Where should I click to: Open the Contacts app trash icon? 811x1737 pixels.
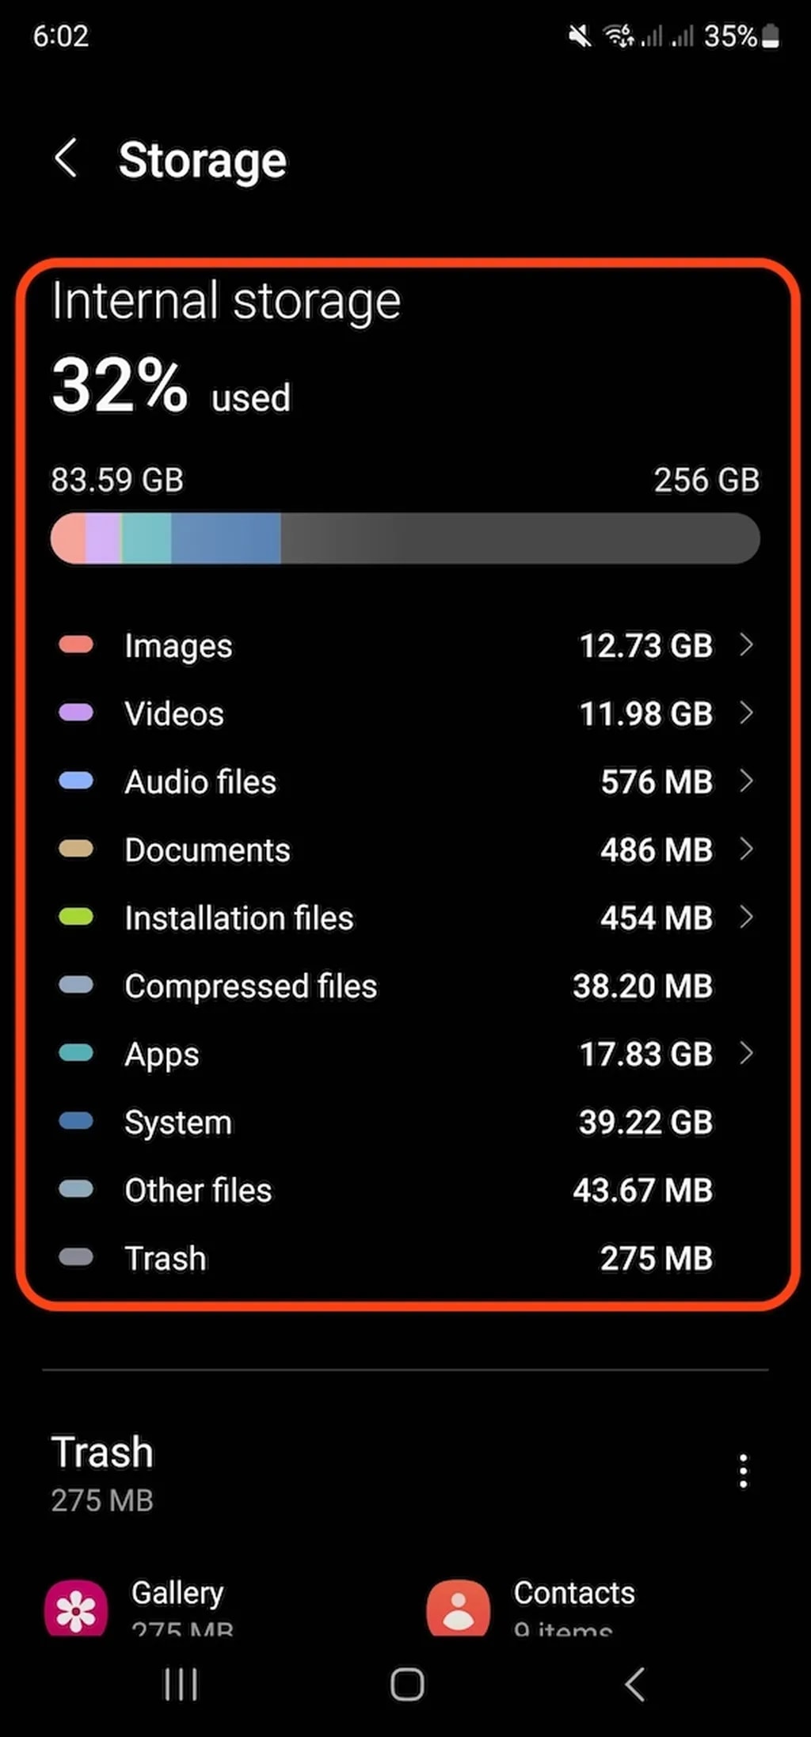click(458, 1609)
